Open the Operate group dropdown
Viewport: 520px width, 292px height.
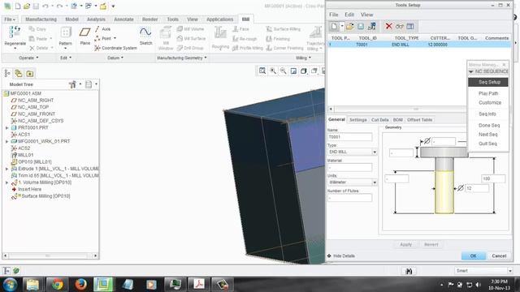click(x=28, y=58)
